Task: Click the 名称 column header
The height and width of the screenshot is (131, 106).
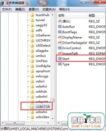Action: coord(72,15)
